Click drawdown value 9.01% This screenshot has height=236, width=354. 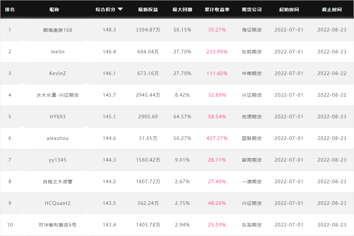tap(183, 160)
